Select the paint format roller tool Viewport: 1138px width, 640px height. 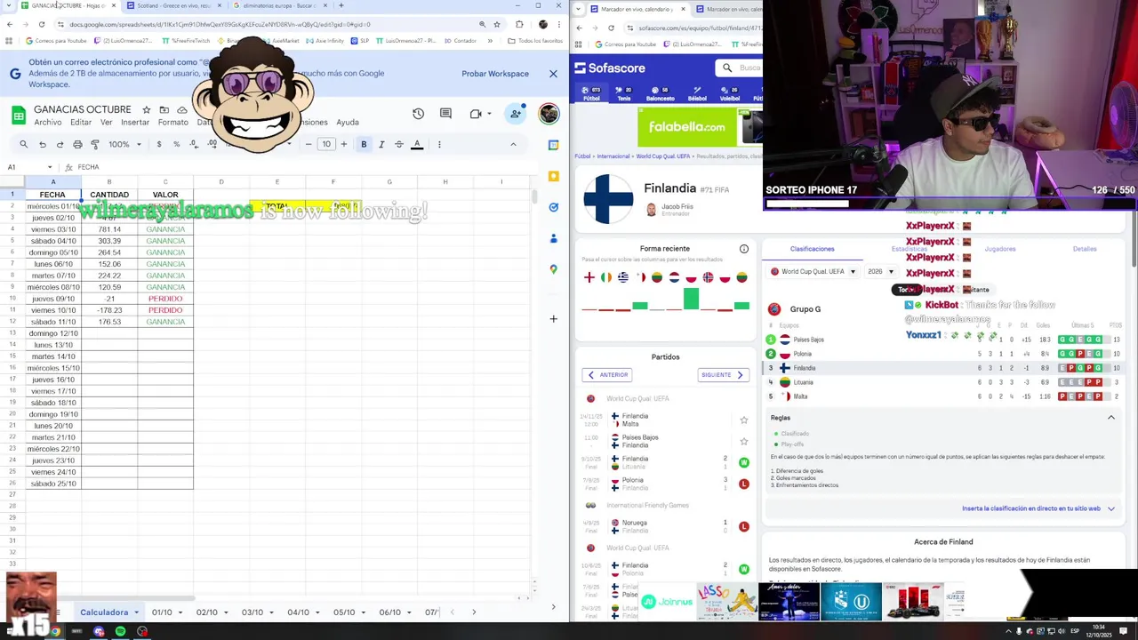coord(95,144)
